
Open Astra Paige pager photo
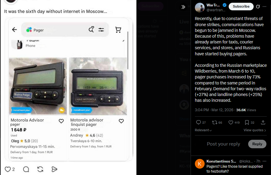tap(38, 86)
